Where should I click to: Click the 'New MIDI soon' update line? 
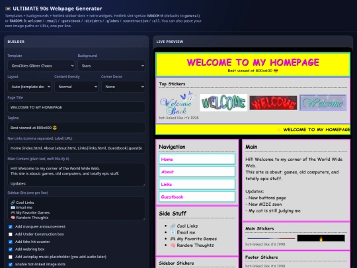click(x=264, y=204)
